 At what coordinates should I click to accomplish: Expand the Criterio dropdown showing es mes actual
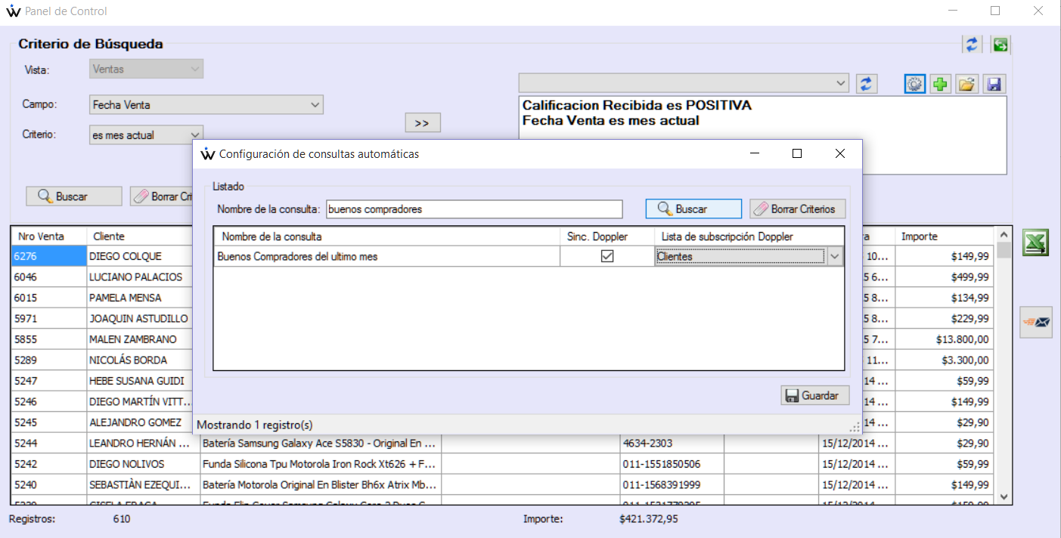click(x=146, y=134)
